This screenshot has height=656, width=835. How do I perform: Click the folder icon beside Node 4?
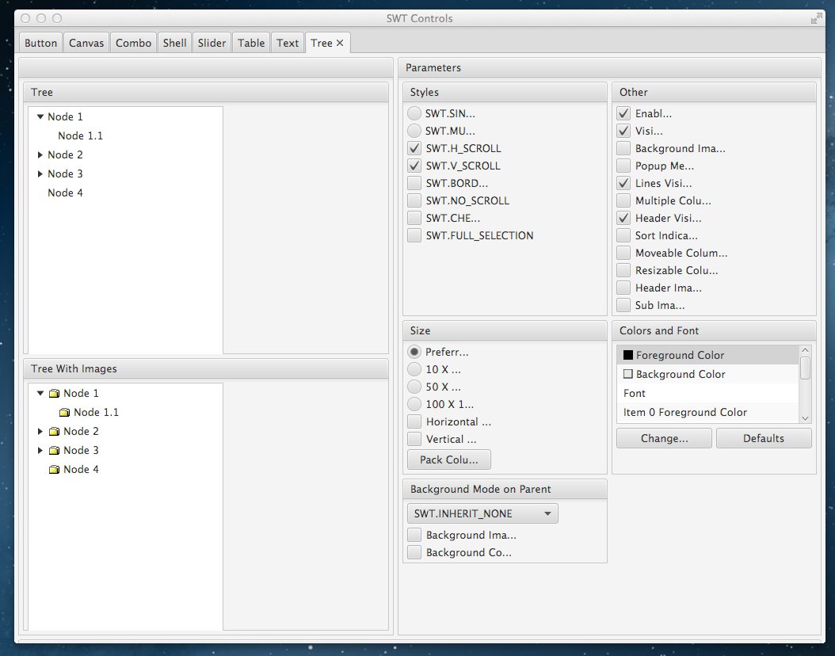point(54,470)
